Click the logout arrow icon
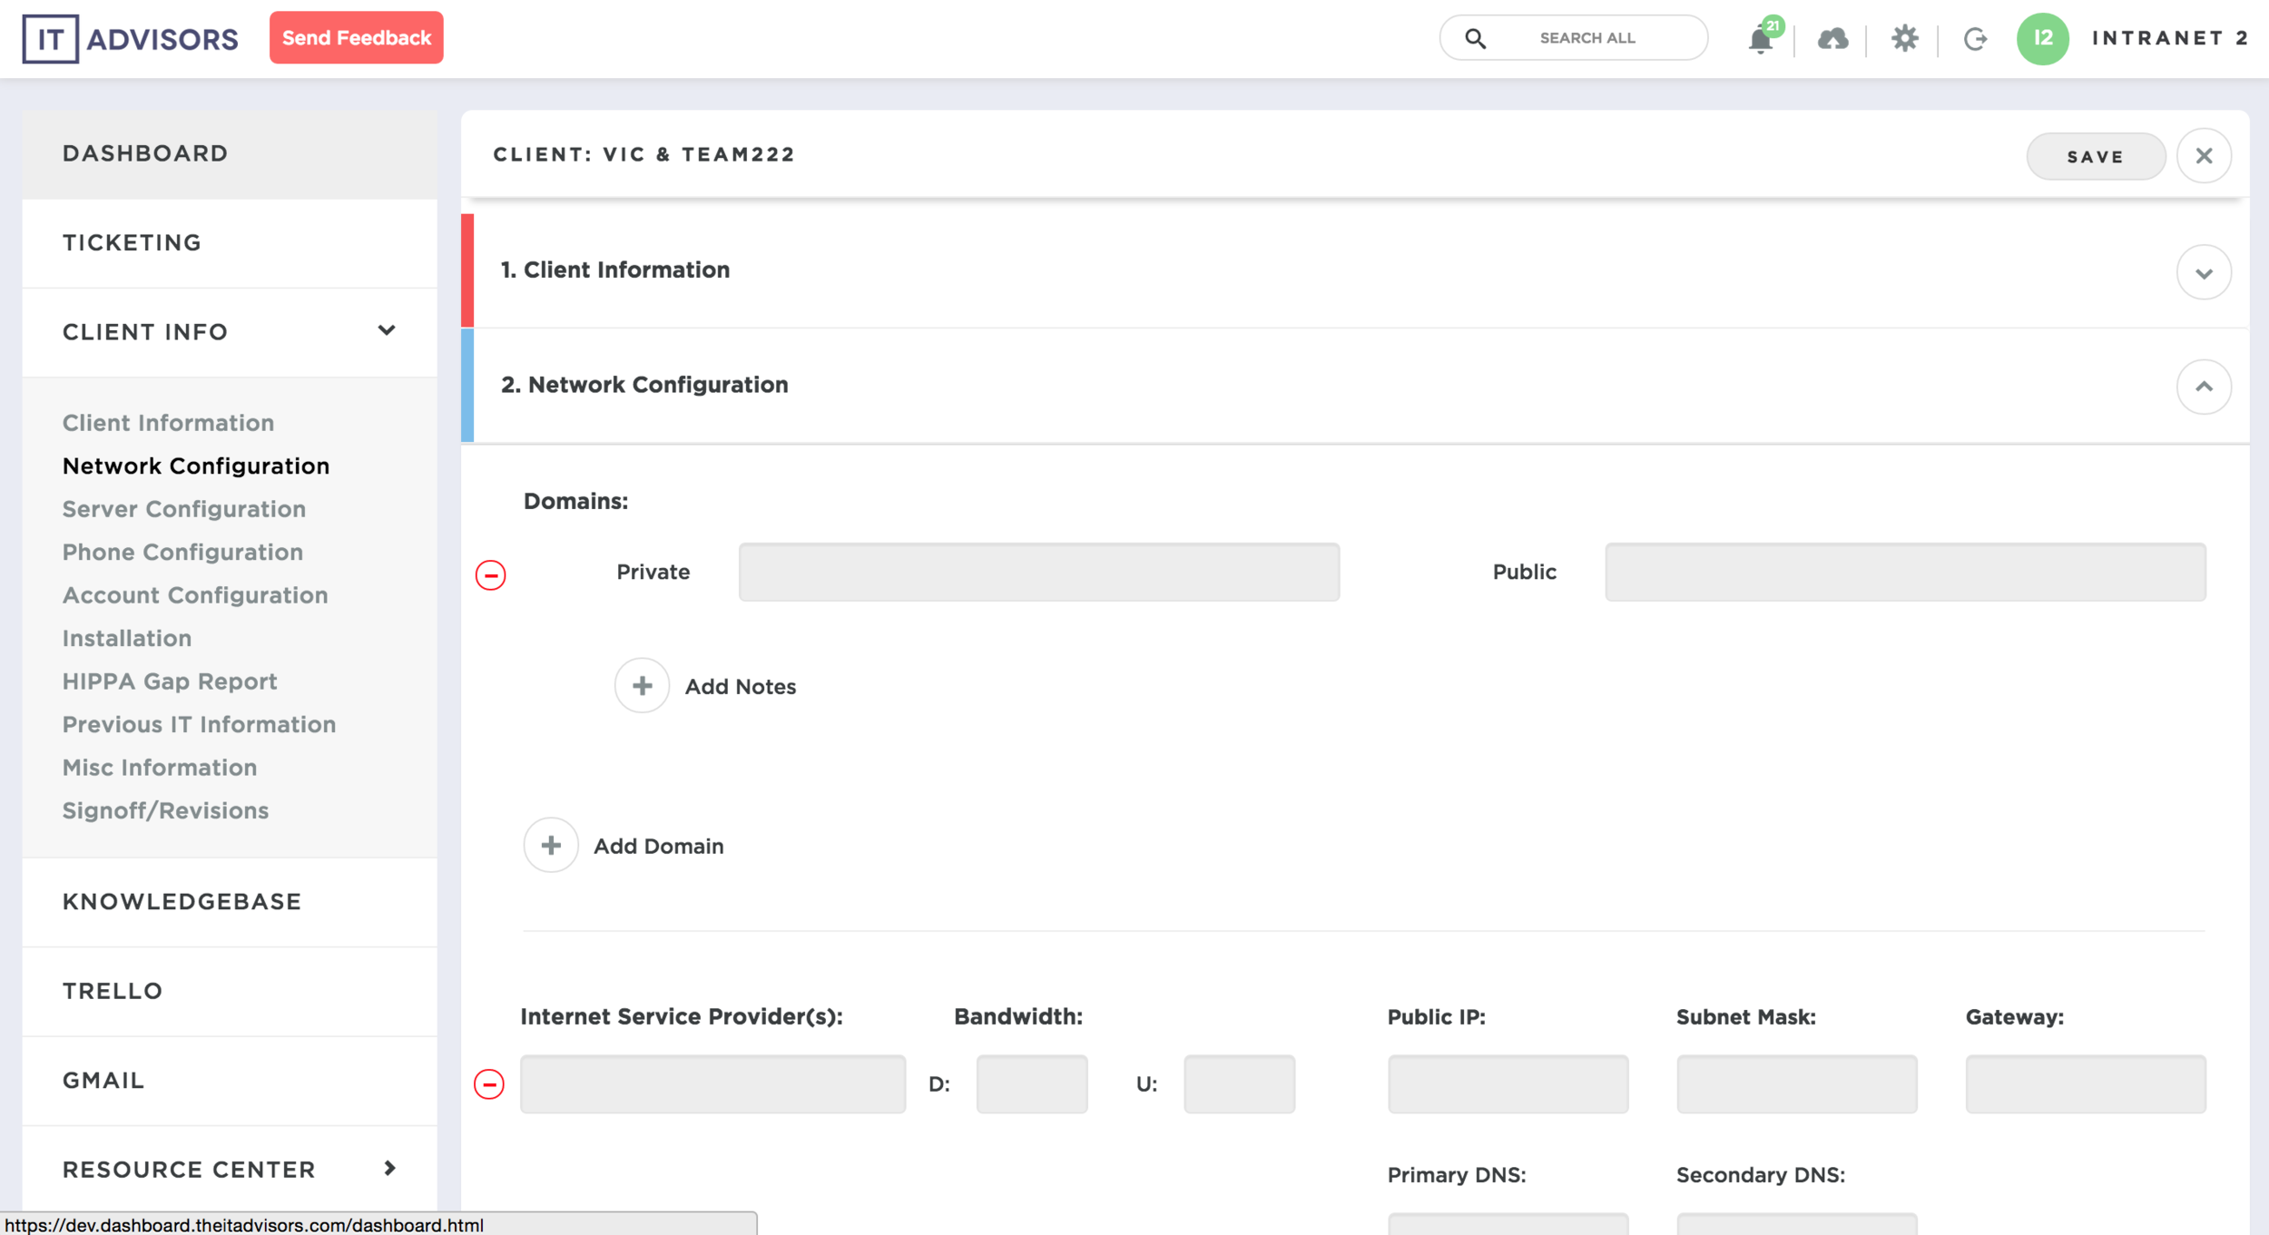2269x1235 pixels. (1975, 39)
